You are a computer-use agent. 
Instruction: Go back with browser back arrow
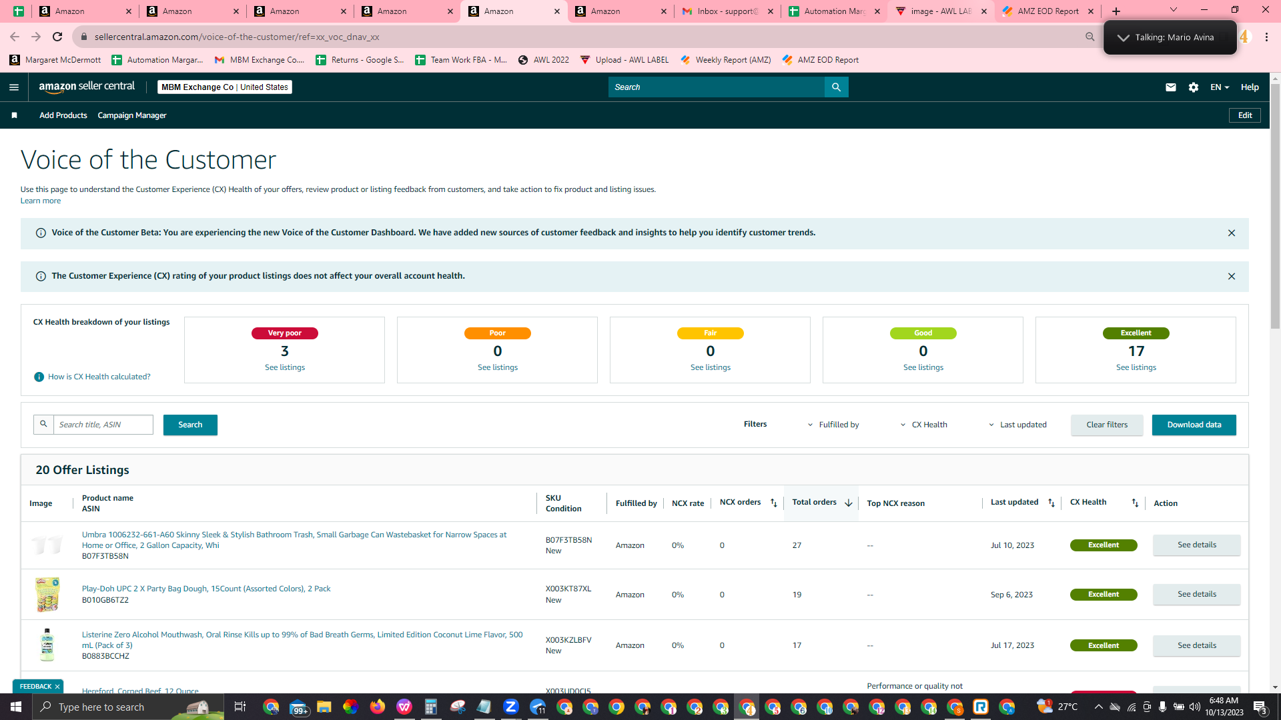pyautogui.click(x=15, y=37)
